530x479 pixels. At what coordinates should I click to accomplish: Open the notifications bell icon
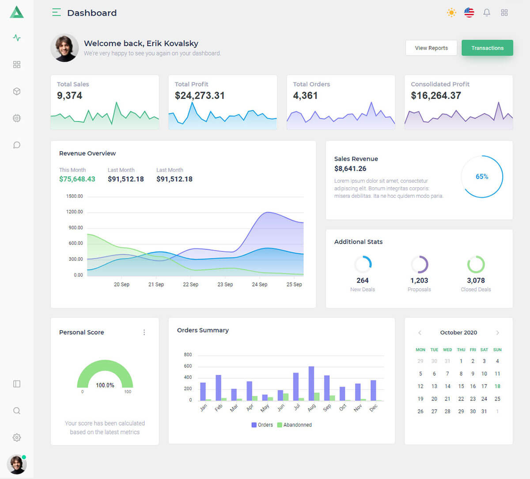coord(487,13)
